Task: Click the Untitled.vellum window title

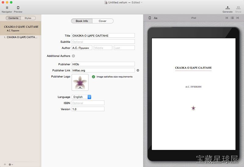Action: point(118,2)
